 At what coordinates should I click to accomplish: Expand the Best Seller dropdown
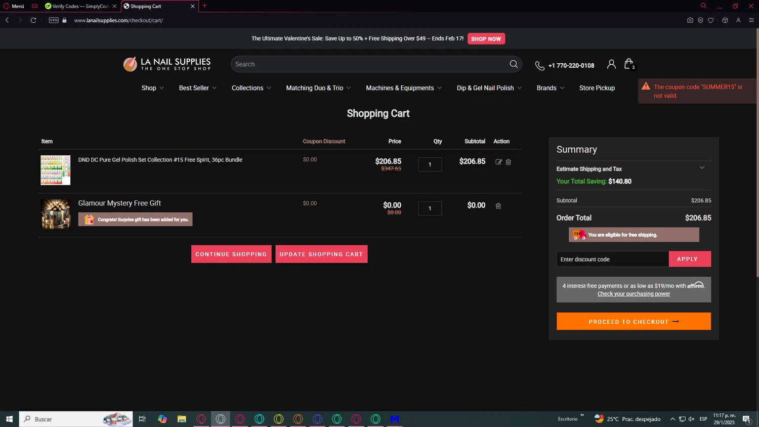(x=198, y=88)
